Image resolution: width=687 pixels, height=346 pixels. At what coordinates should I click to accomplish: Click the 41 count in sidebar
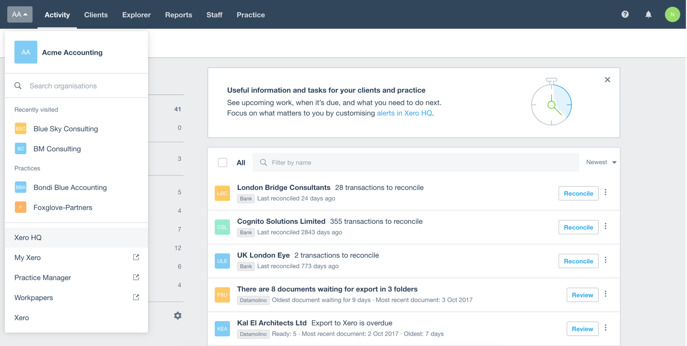tap(177, 109)
